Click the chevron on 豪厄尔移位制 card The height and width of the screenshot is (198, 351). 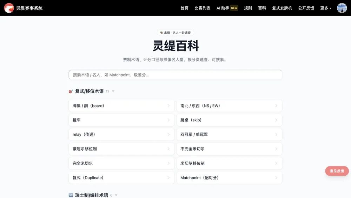pyautogui.click(x=168, y=149)
